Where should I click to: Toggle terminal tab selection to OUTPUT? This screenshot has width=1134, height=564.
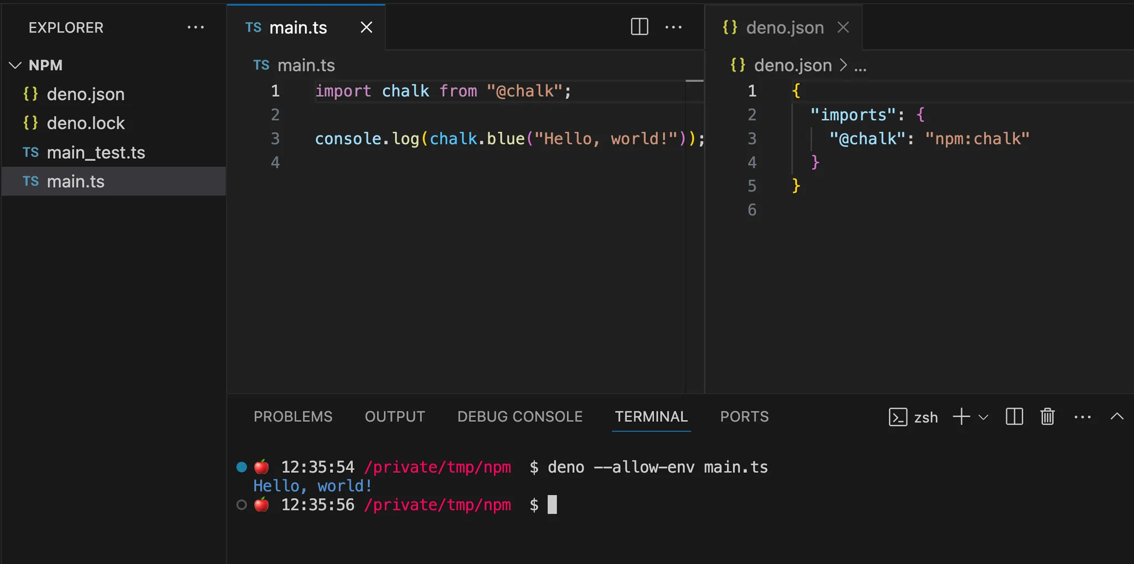394,417
